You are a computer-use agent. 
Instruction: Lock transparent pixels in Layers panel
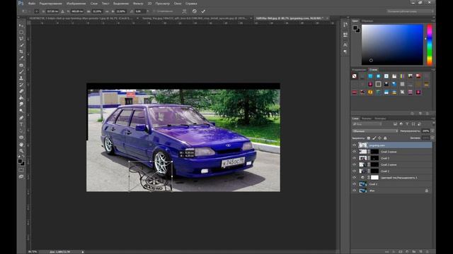pos(369,138)
